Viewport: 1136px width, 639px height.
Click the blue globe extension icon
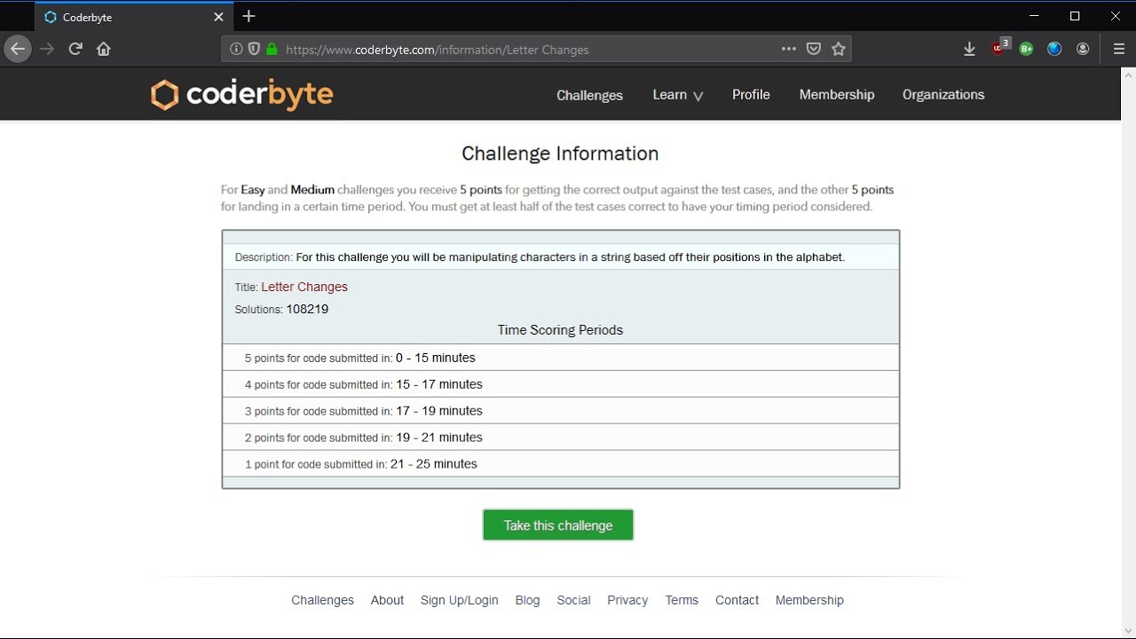click(1054, 50)
